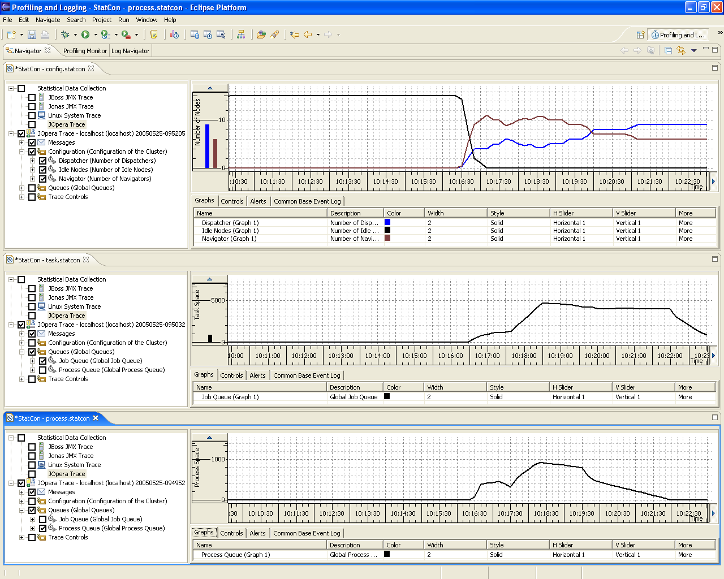The image size is (724, 579).
Task: Open the File menu
Action: click(x=7, y=20)
